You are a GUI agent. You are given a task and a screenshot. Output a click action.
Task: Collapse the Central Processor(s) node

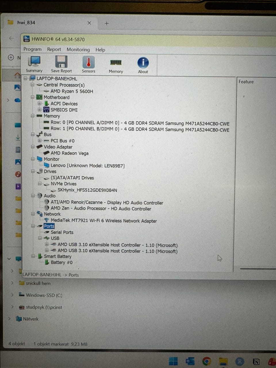pos(33,85)
